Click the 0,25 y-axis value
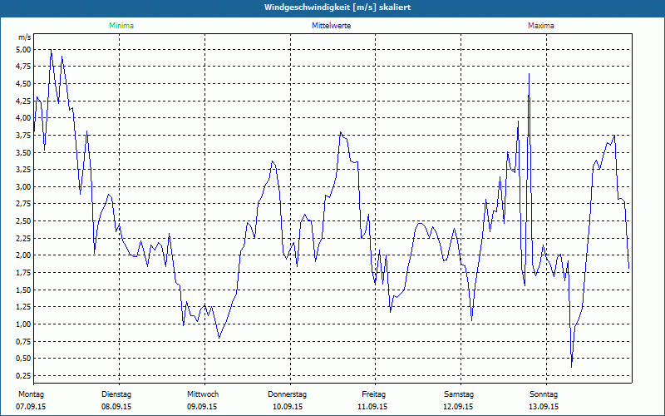Image resolution: width=665 pixels, height=416 pixels. pos(24,376)
